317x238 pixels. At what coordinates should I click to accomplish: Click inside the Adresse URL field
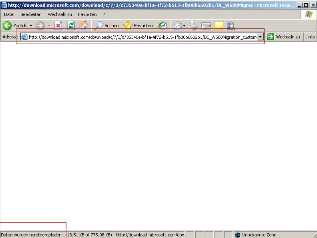click(x=143, y=37)
